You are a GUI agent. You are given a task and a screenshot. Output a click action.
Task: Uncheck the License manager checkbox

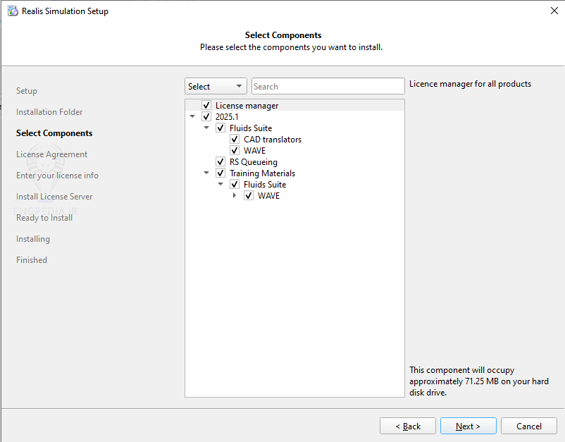(206, 106)
